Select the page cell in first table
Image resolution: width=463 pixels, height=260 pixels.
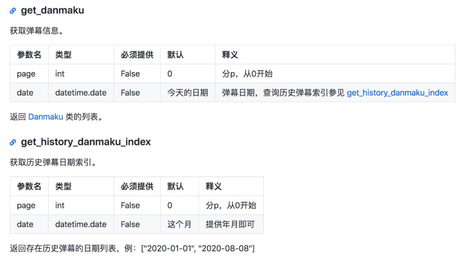coord(26,74)
